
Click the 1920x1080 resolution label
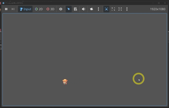(158, 9)
